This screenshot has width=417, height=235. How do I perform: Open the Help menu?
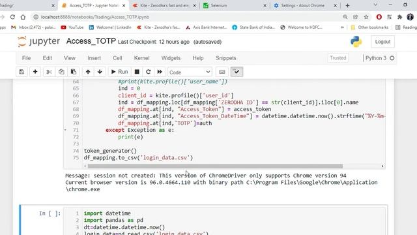pyautogui.click(x=198, y=58)
